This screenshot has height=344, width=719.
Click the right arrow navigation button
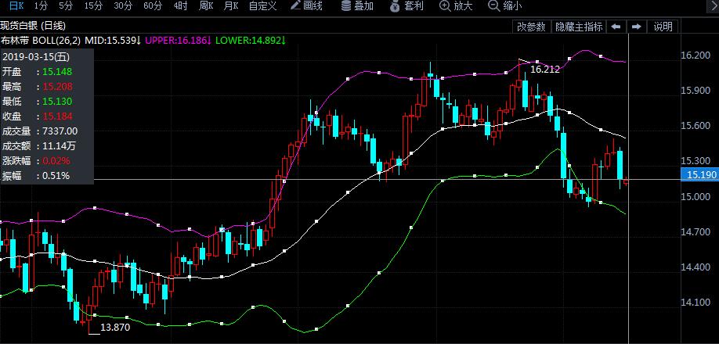coord(636,27)
